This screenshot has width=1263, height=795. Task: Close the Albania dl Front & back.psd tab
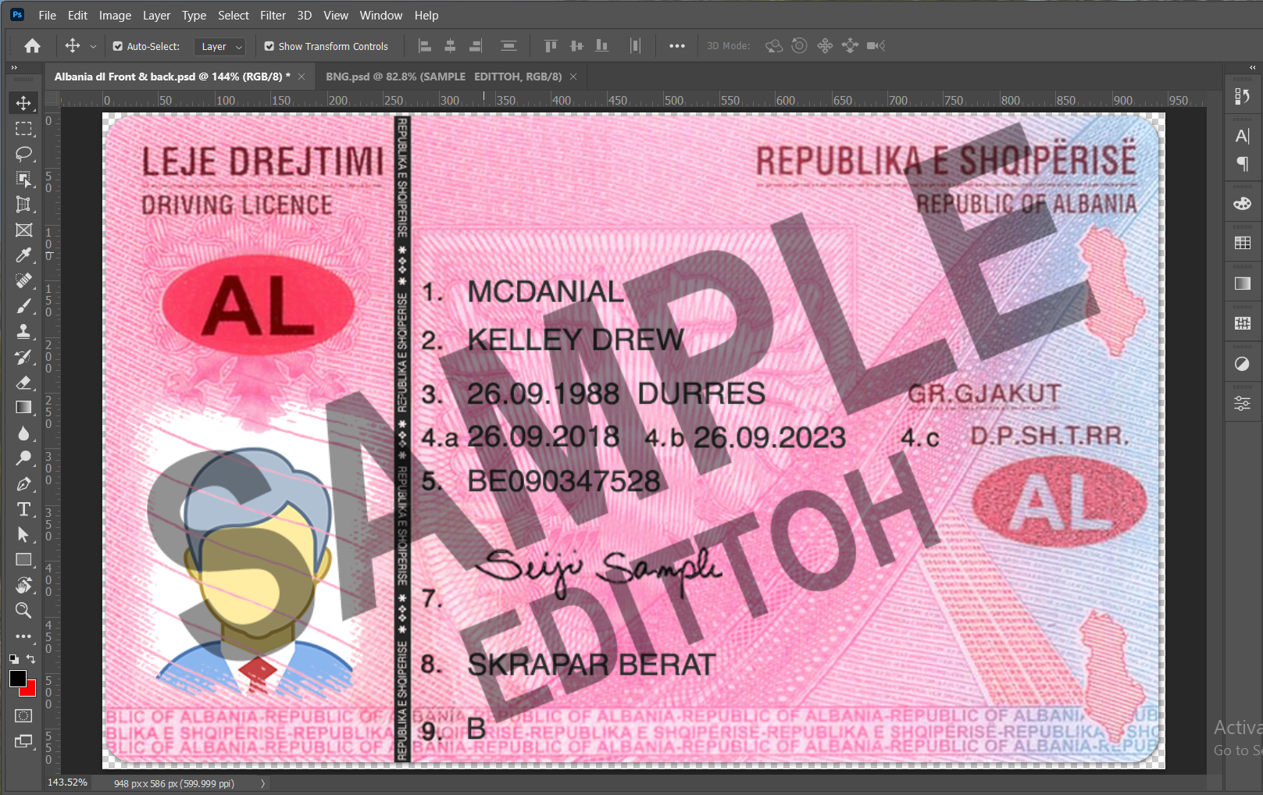click(x=301, y=77)
